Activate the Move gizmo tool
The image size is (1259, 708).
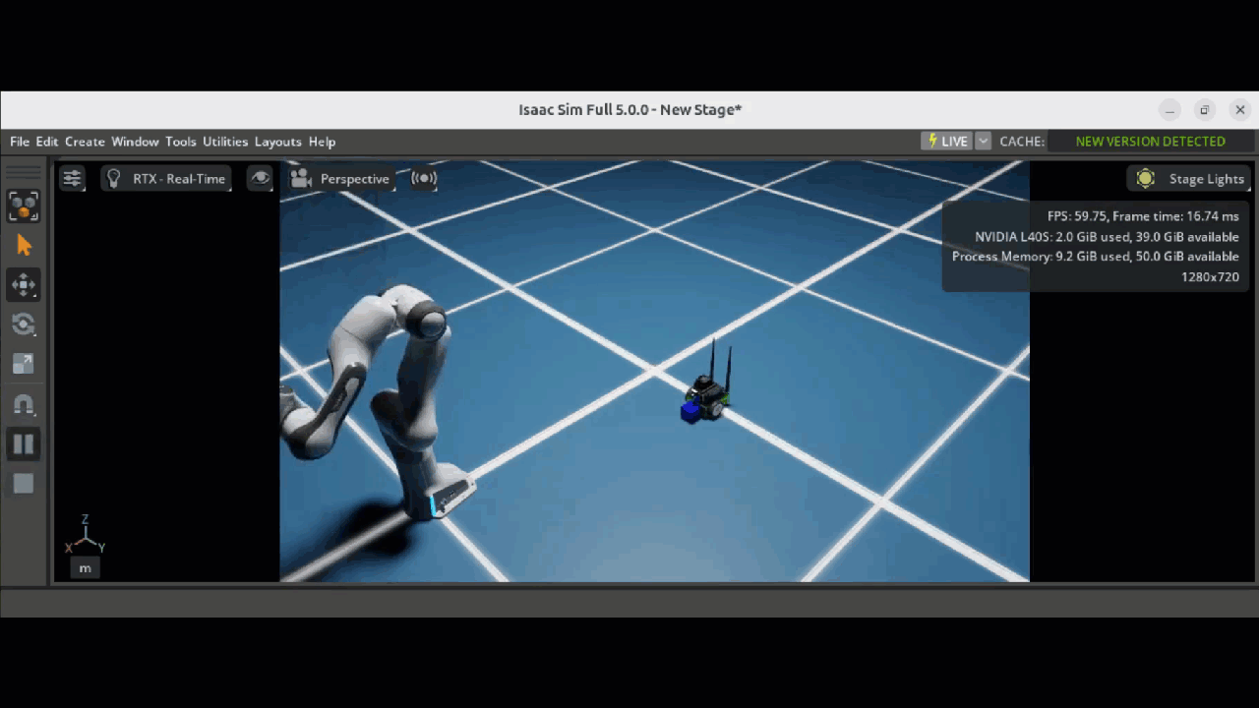click(24, 285)
